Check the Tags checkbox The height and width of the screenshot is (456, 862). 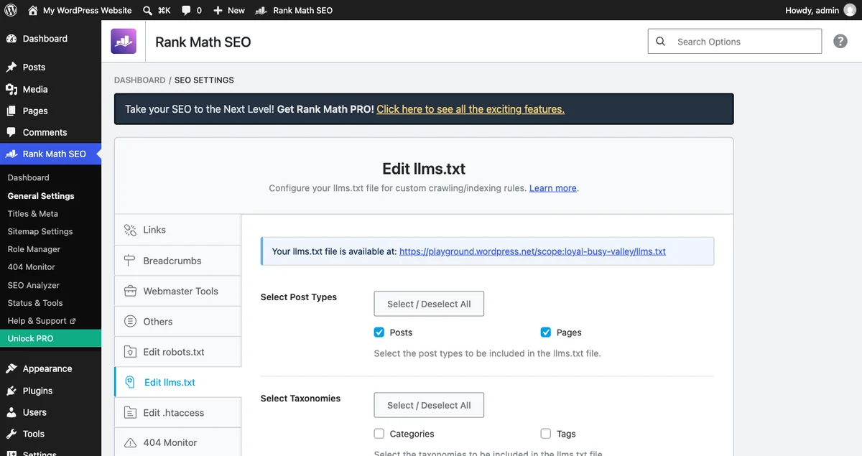[x=546, y=434]
